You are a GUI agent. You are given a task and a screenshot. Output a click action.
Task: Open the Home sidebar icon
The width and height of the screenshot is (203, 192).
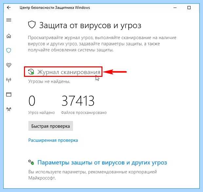(9, 36)
